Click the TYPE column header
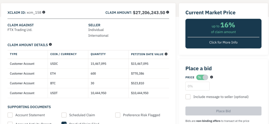 [x=14, y=54]
